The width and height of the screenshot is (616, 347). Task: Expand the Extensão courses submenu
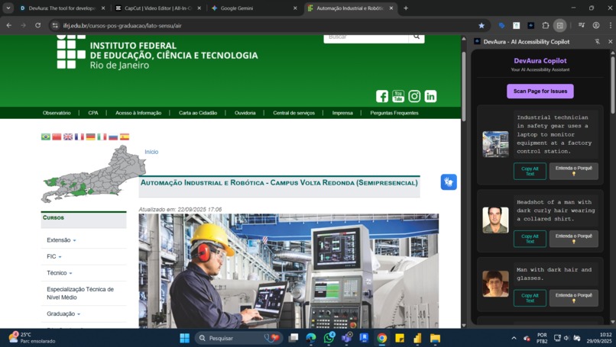coord(61,240)
